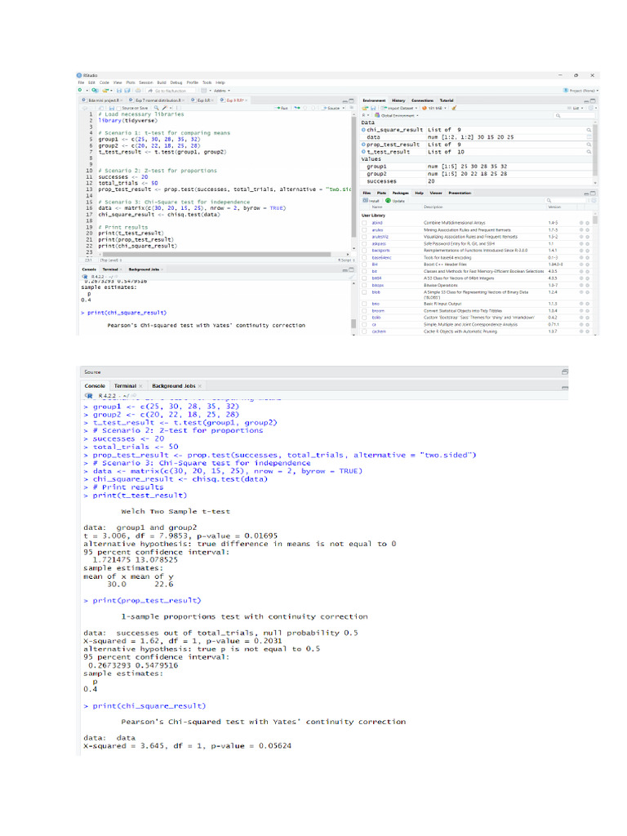Open the Session menu
Screen dimensions: 627x836
coord(146,82)
